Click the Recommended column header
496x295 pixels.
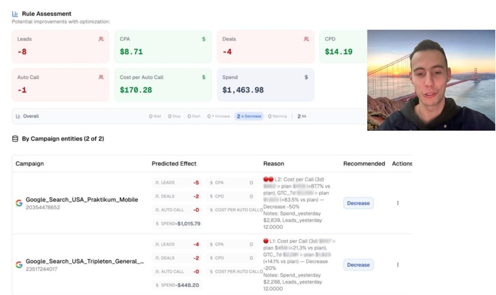(x=364, y=164)
